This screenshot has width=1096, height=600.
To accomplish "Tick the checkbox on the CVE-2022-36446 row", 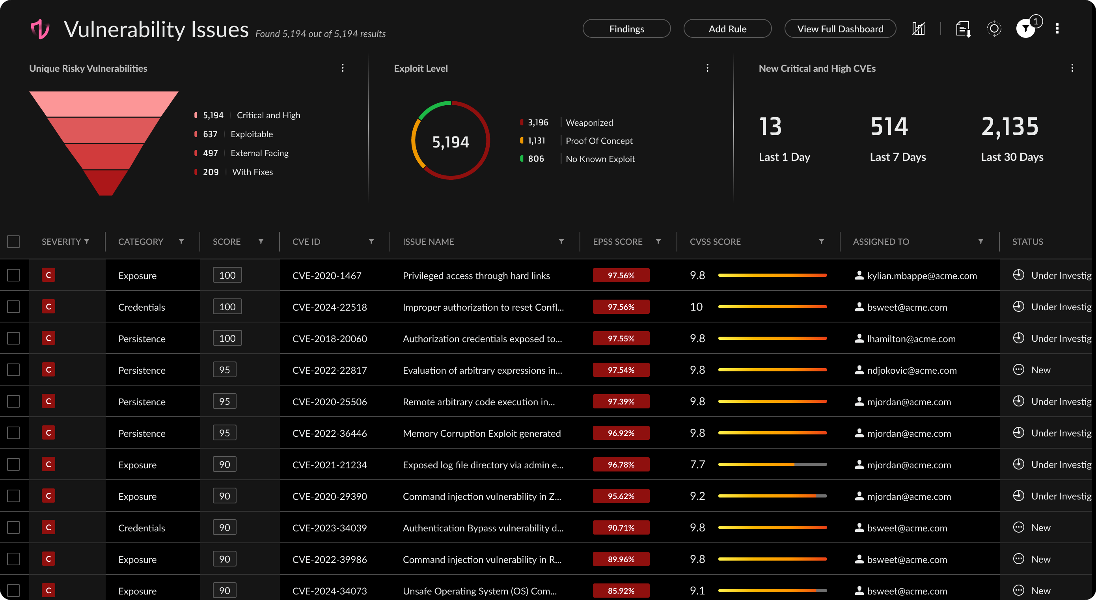I will pos(13,432).
